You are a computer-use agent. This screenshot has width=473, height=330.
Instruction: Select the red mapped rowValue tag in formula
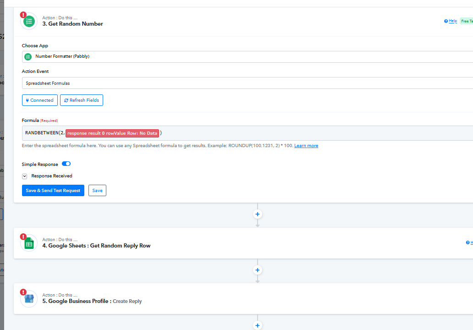pyautogui.click(x=112, y=133)
